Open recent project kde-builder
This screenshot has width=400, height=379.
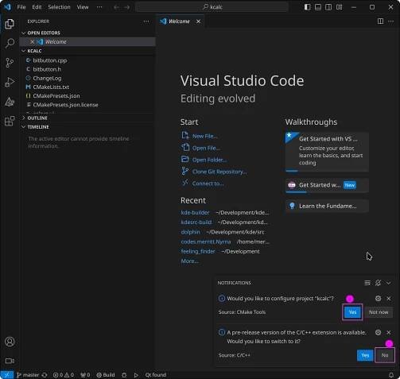pos(195,213)
